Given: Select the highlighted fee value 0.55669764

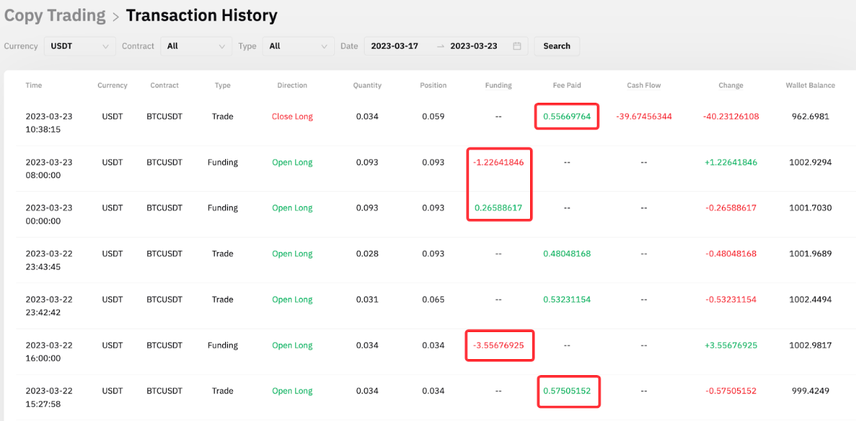Looking at the screenshot, I should (x=567, y=117).
